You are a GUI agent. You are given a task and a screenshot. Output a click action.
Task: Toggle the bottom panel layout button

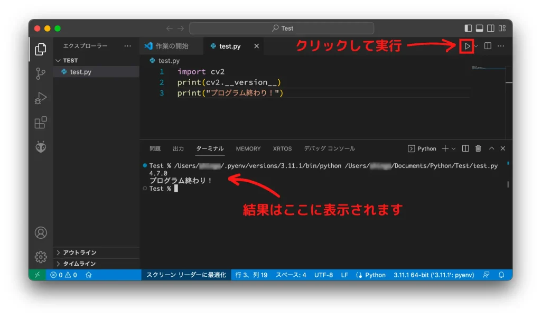point(480,29)
